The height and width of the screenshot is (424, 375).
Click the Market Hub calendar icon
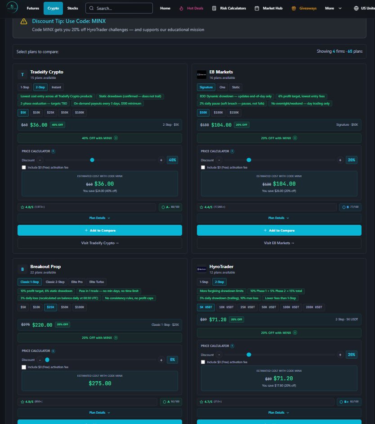257,8
